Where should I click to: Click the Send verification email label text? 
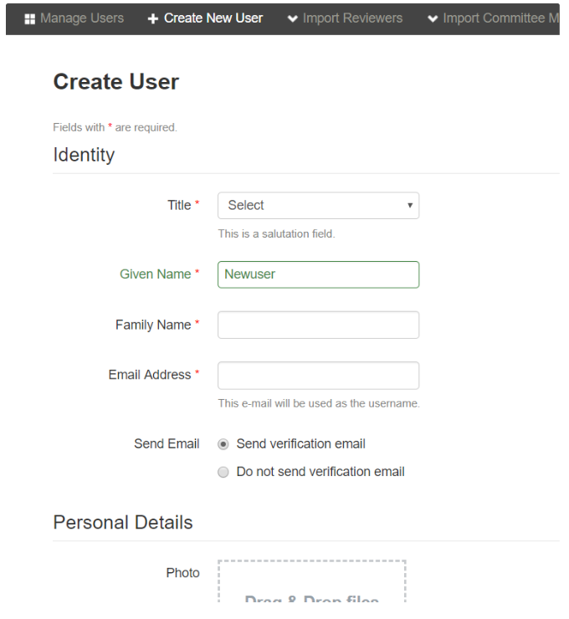point(301,444)
